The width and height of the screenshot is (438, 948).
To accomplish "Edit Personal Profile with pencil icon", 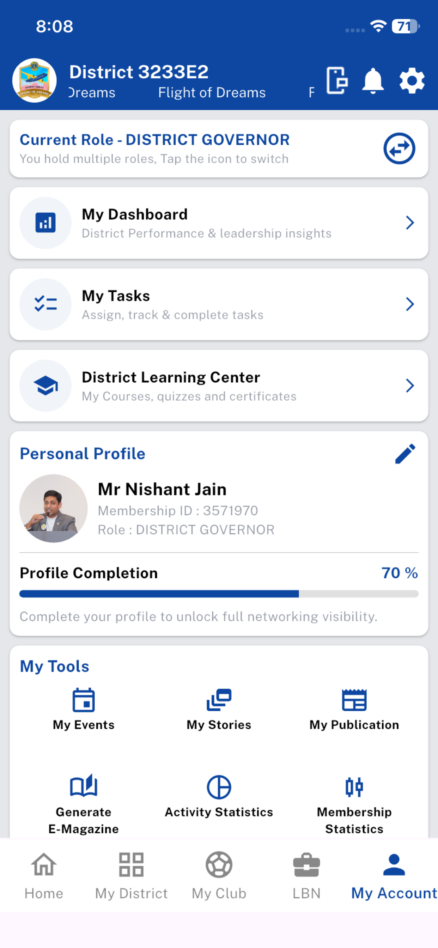I will click(x=405, y=454).
